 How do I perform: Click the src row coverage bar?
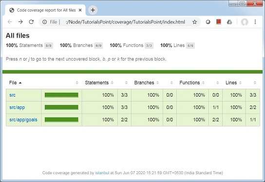coord(61,95)
